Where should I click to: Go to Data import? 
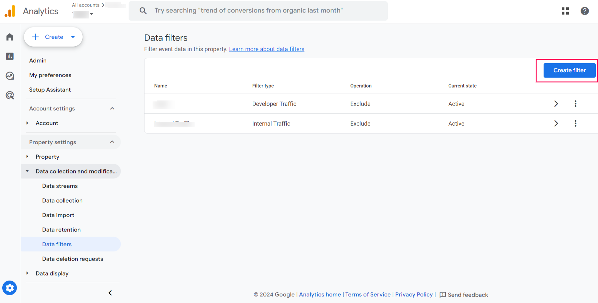(x=58, y=215)
